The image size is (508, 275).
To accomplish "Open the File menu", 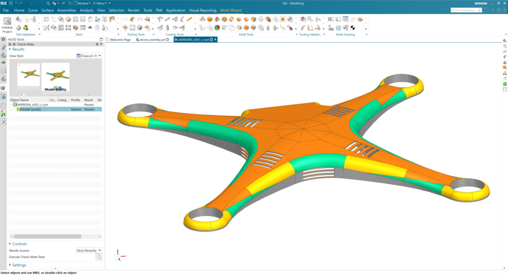I will tap(6, 10).
